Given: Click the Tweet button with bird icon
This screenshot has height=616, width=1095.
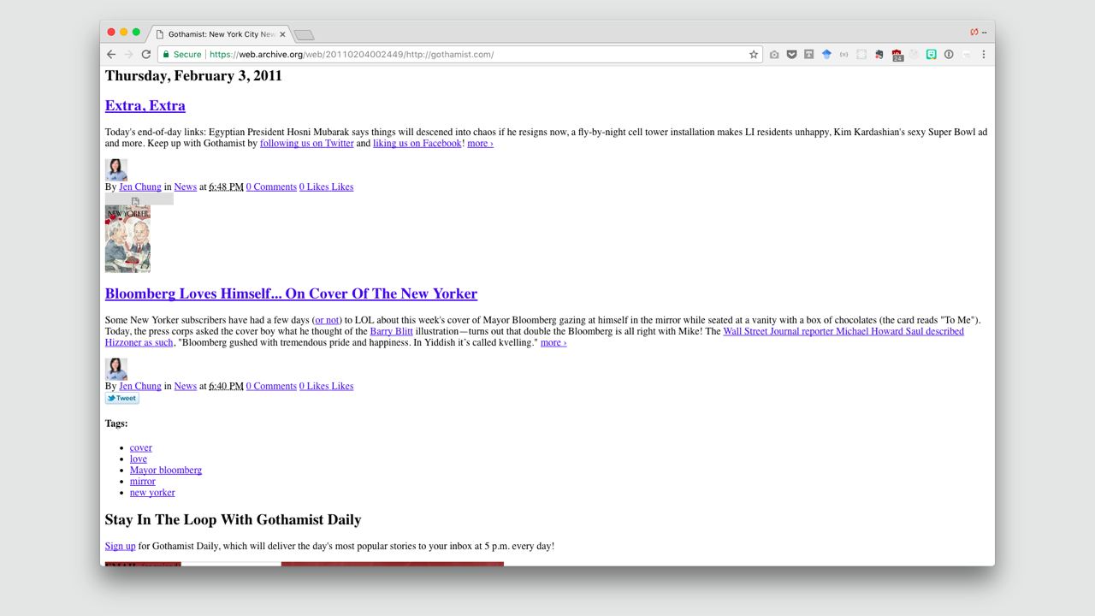Looking at the screenshot, I should tap(122, 398).
